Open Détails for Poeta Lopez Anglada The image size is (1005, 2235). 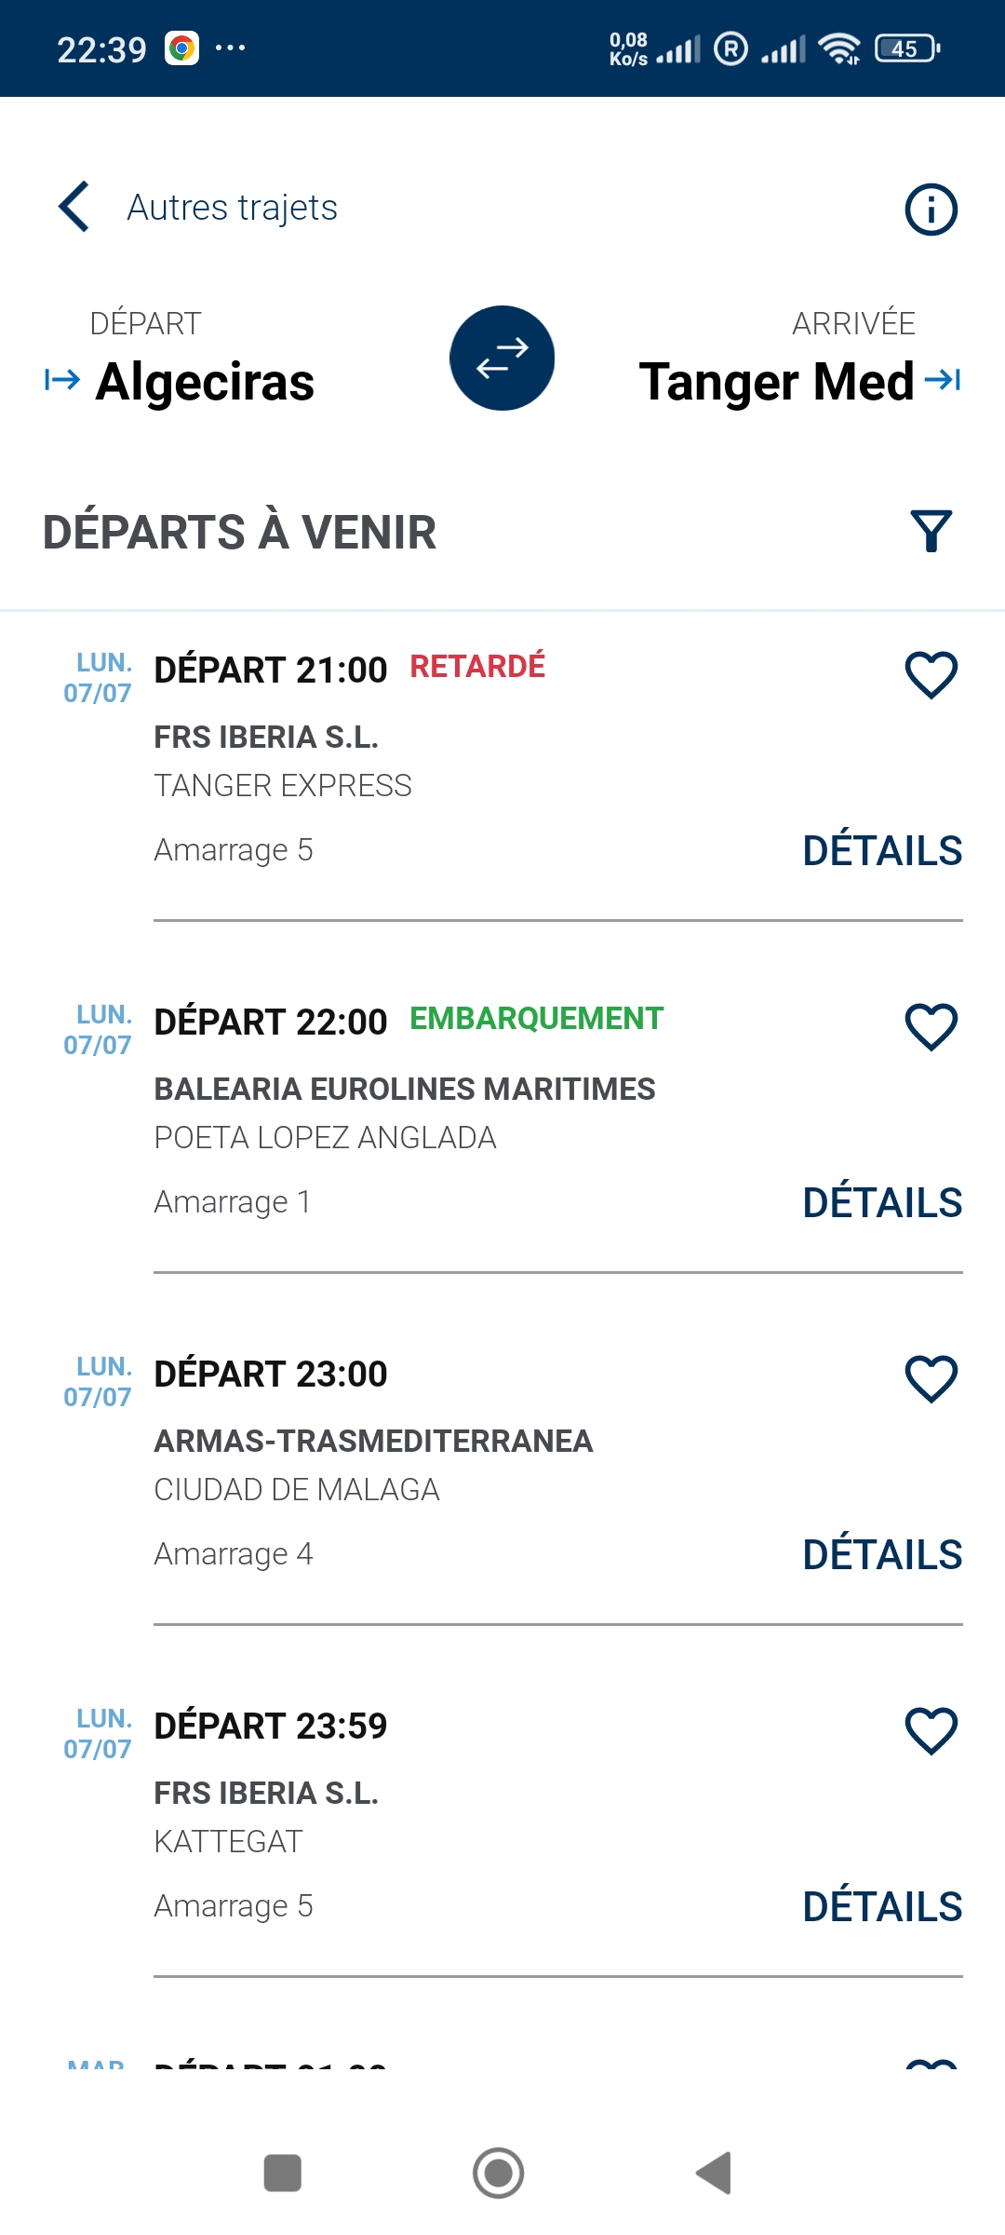point(881,1203)
